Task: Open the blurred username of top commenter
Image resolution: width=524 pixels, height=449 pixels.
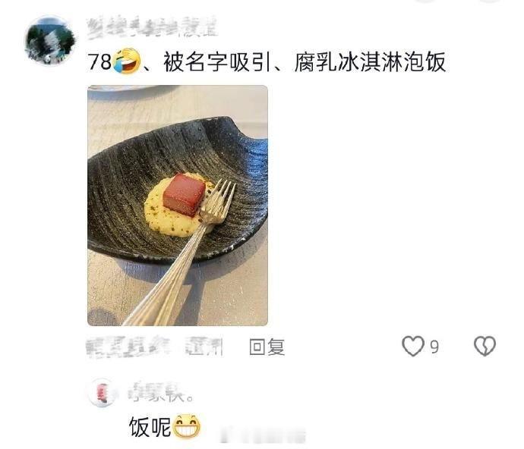Action: [152, 28]
